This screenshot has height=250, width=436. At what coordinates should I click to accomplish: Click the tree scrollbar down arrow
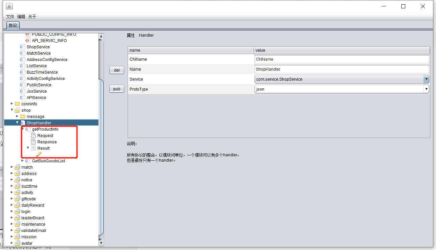(x=101, y=243)
